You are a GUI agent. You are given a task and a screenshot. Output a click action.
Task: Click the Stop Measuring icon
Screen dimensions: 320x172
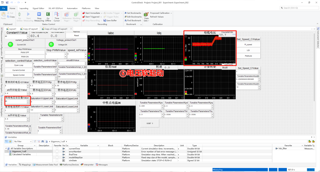coord(39,14)
